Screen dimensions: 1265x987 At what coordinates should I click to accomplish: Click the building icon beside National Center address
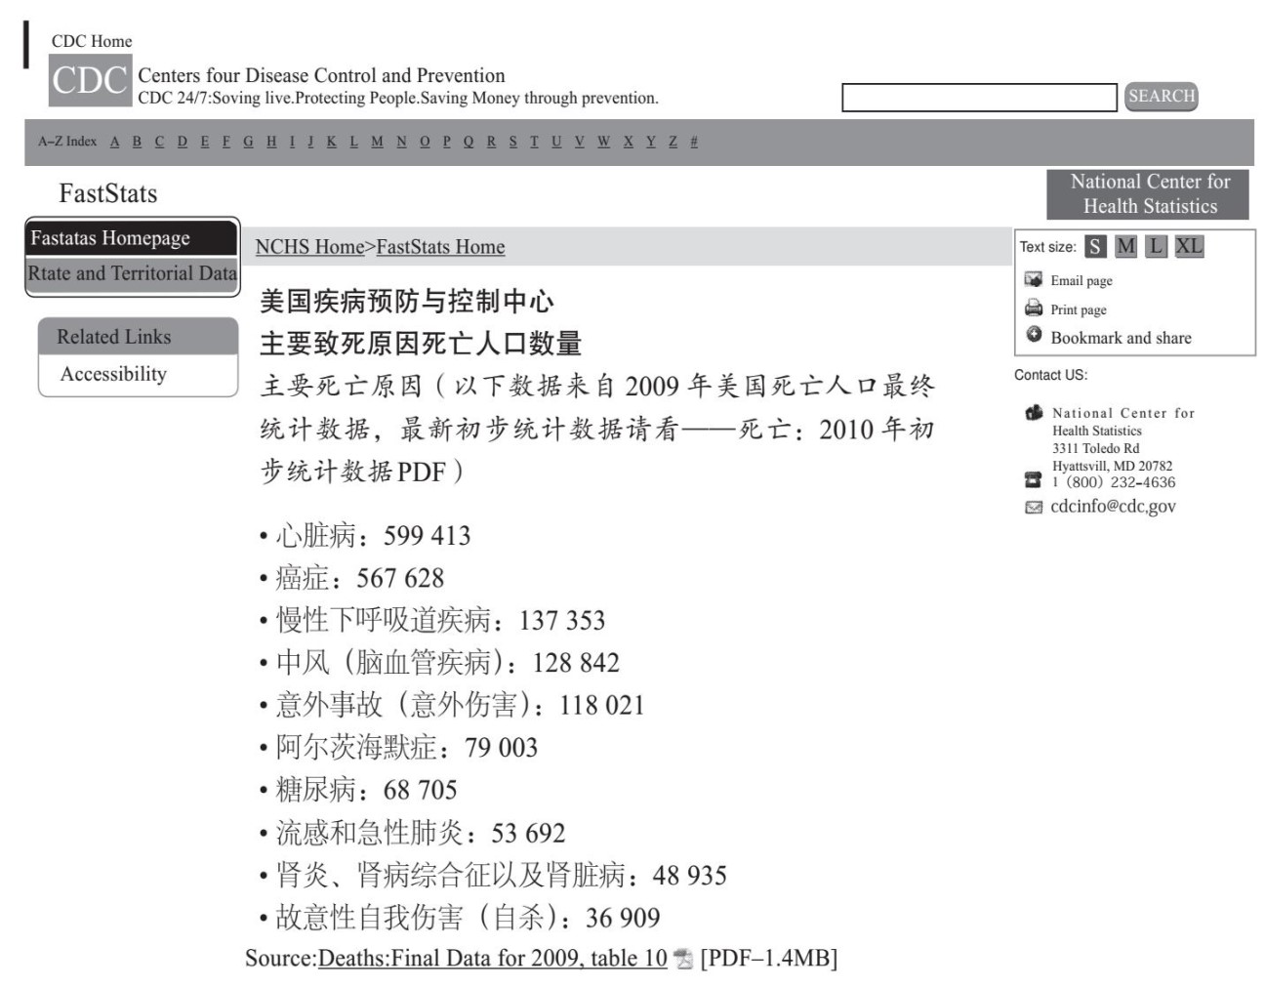(x=1034, y=413)
